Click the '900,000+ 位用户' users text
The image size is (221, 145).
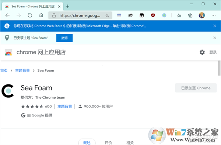(x=98, y=106)
